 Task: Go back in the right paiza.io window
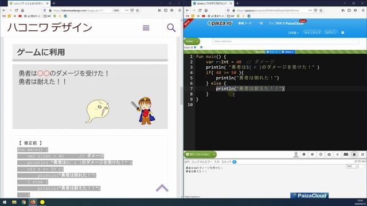pyautogui.click(x=188, y=10)
